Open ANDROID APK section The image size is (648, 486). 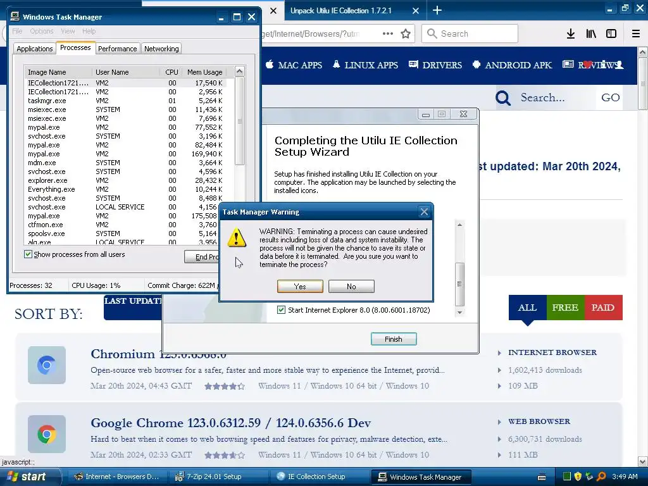[512, 65]
